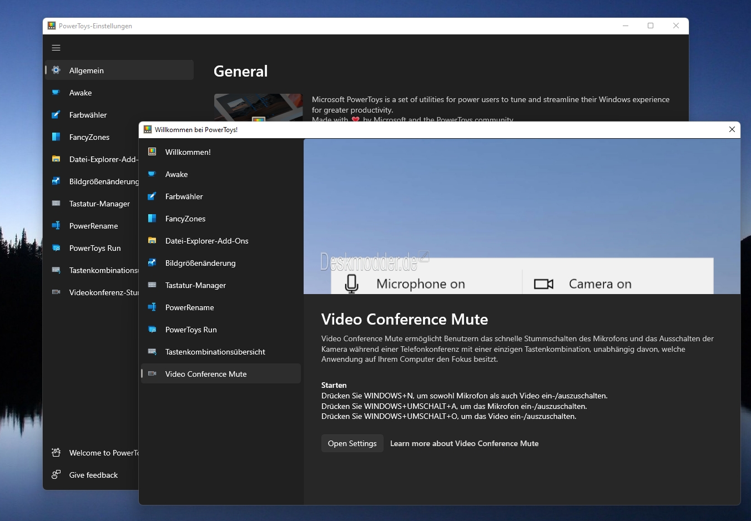Select Tastatur-Manager in settings window sidebar
This screenshot has height=521, width=751.
(x=92, y=204)
